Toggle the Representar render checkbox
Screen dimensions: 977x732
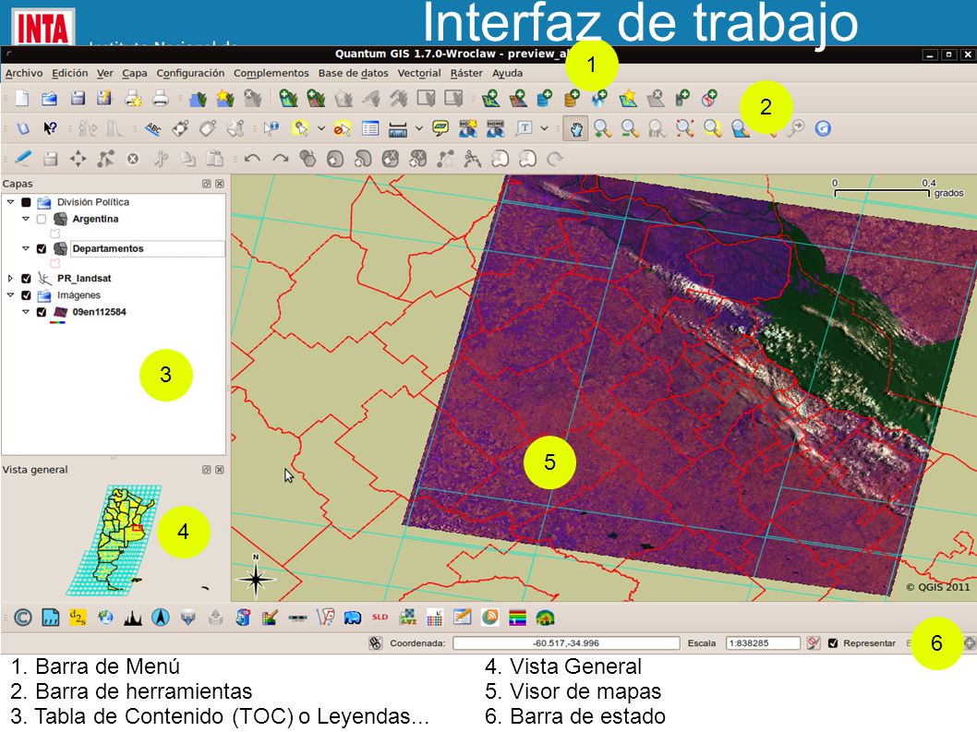(832, 642)
